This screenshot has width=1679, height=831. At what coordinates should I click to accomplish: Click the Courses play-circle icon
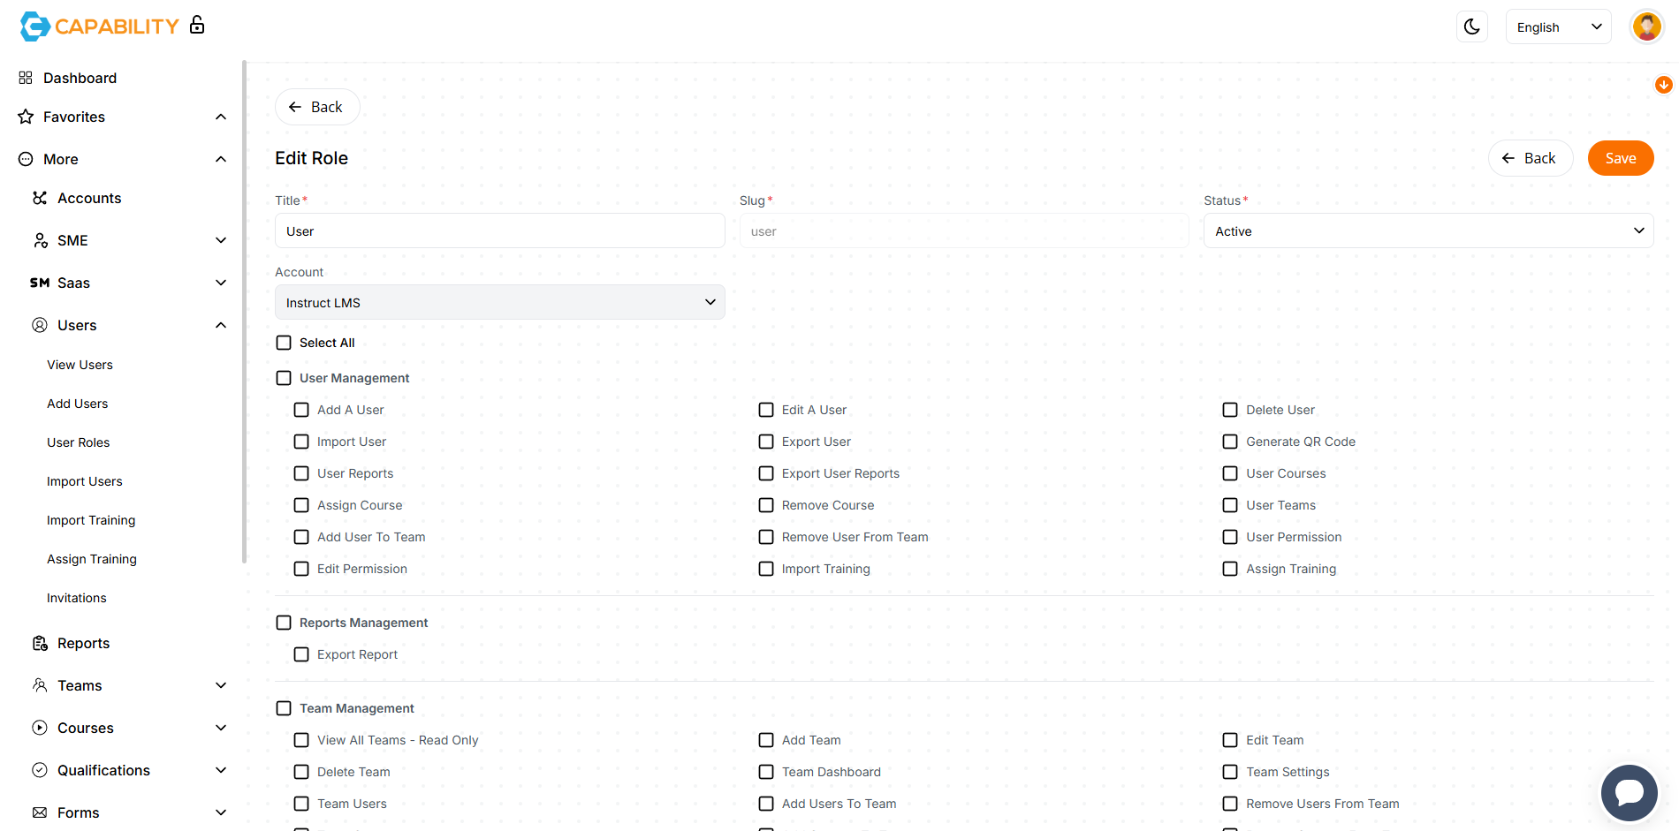40,728
